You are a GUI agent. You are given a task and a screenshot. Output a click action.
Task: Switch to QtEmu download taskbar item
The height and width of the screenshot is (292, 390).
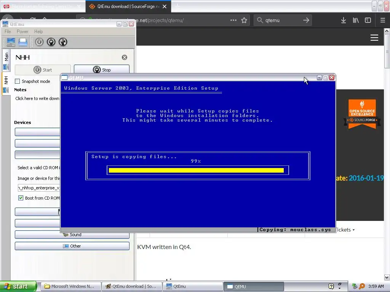tap(132, 286)
